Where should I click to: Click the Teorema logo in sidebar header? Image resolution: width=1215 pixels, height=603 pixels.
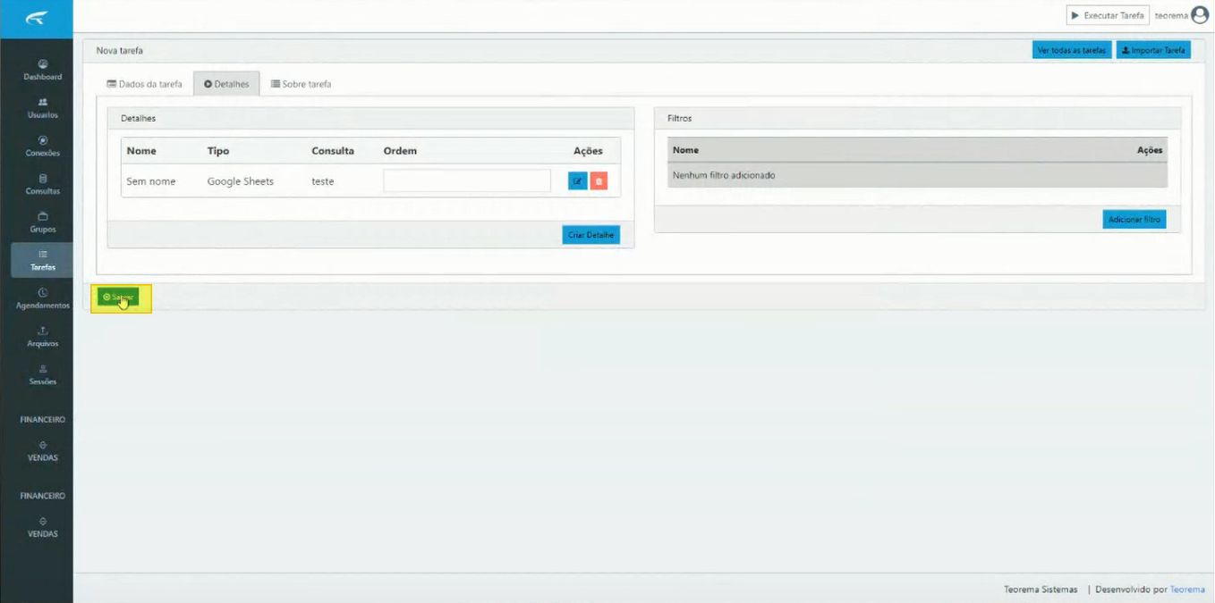[x=36, y=18]
